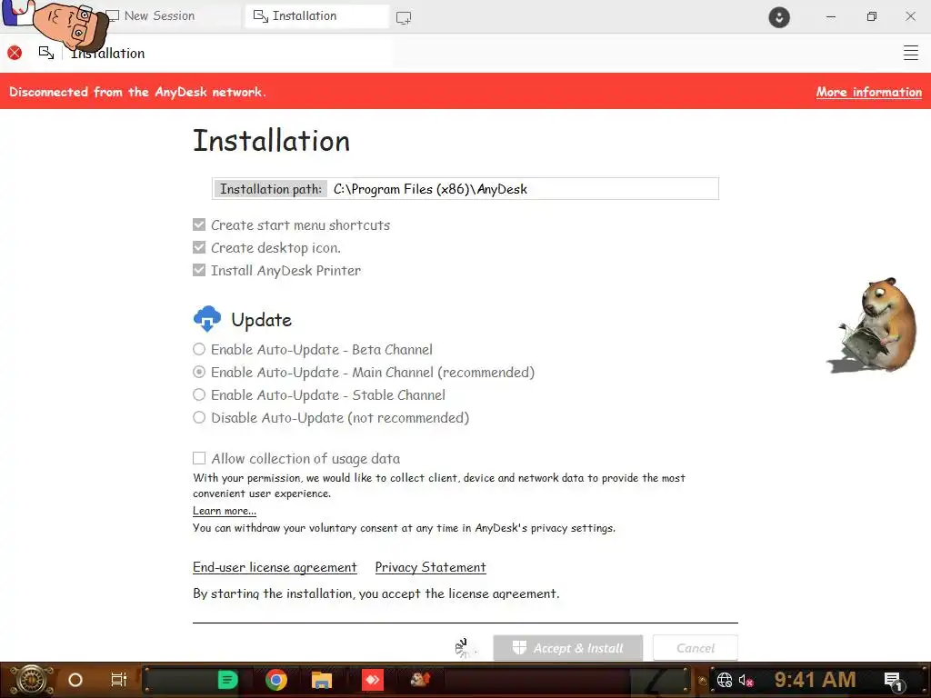Select Enable Auto-Update Beta Channel
Screen dimensions: 931x698
coord(199,350)
